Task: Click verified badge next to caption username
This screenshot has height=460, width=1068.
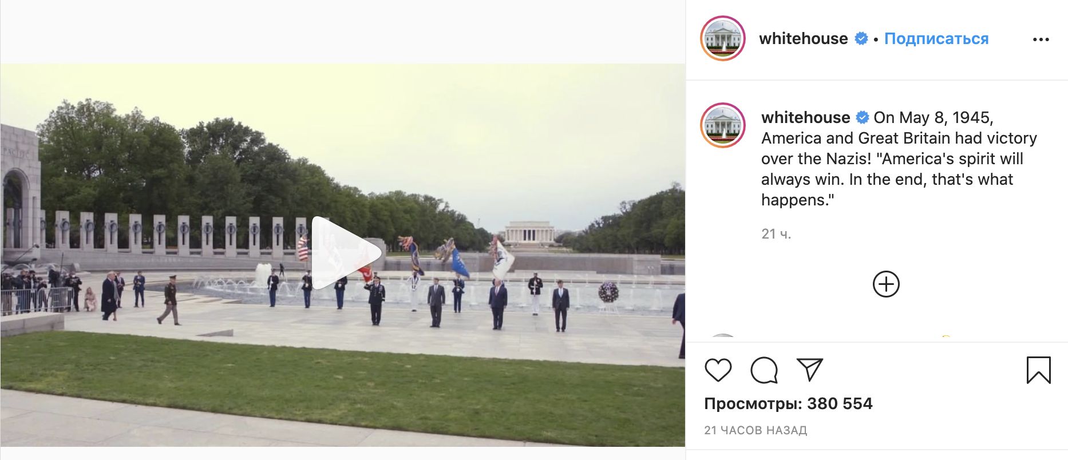Action: [862, 117]
